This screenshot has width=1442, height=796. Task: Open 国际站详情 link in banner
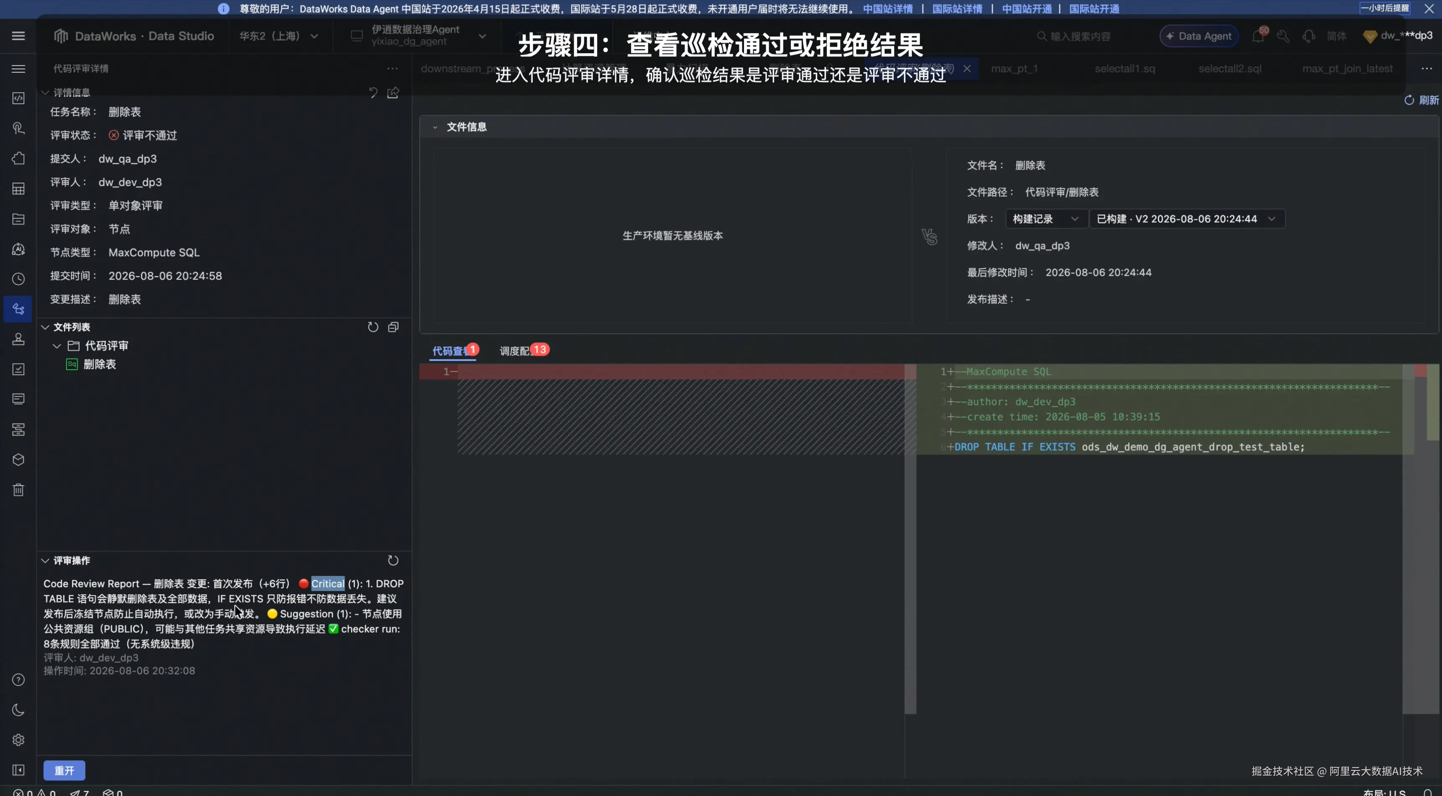(x=957, y=9)
